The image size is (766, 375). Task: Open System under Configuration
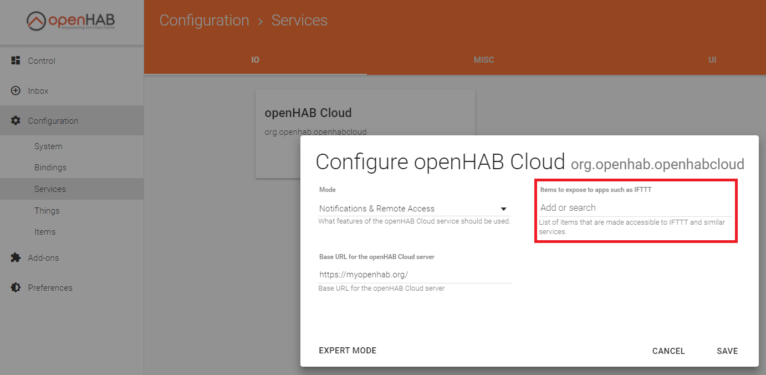(48, 146)
